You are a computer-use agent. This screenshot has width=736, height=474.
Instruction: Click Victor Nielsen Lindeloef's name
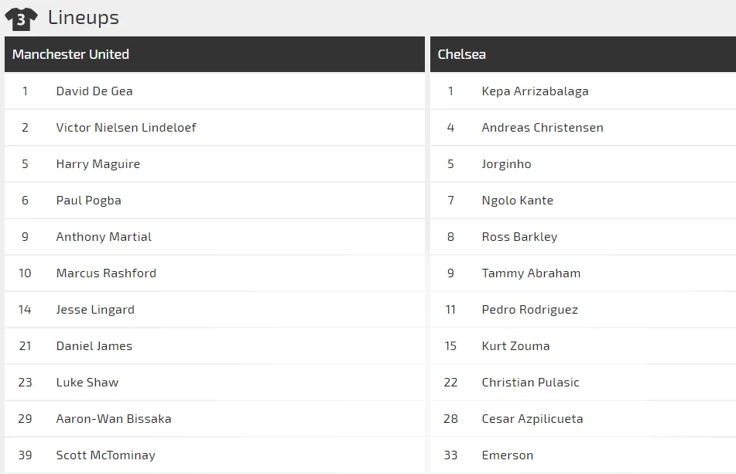(x=126, y=127)
